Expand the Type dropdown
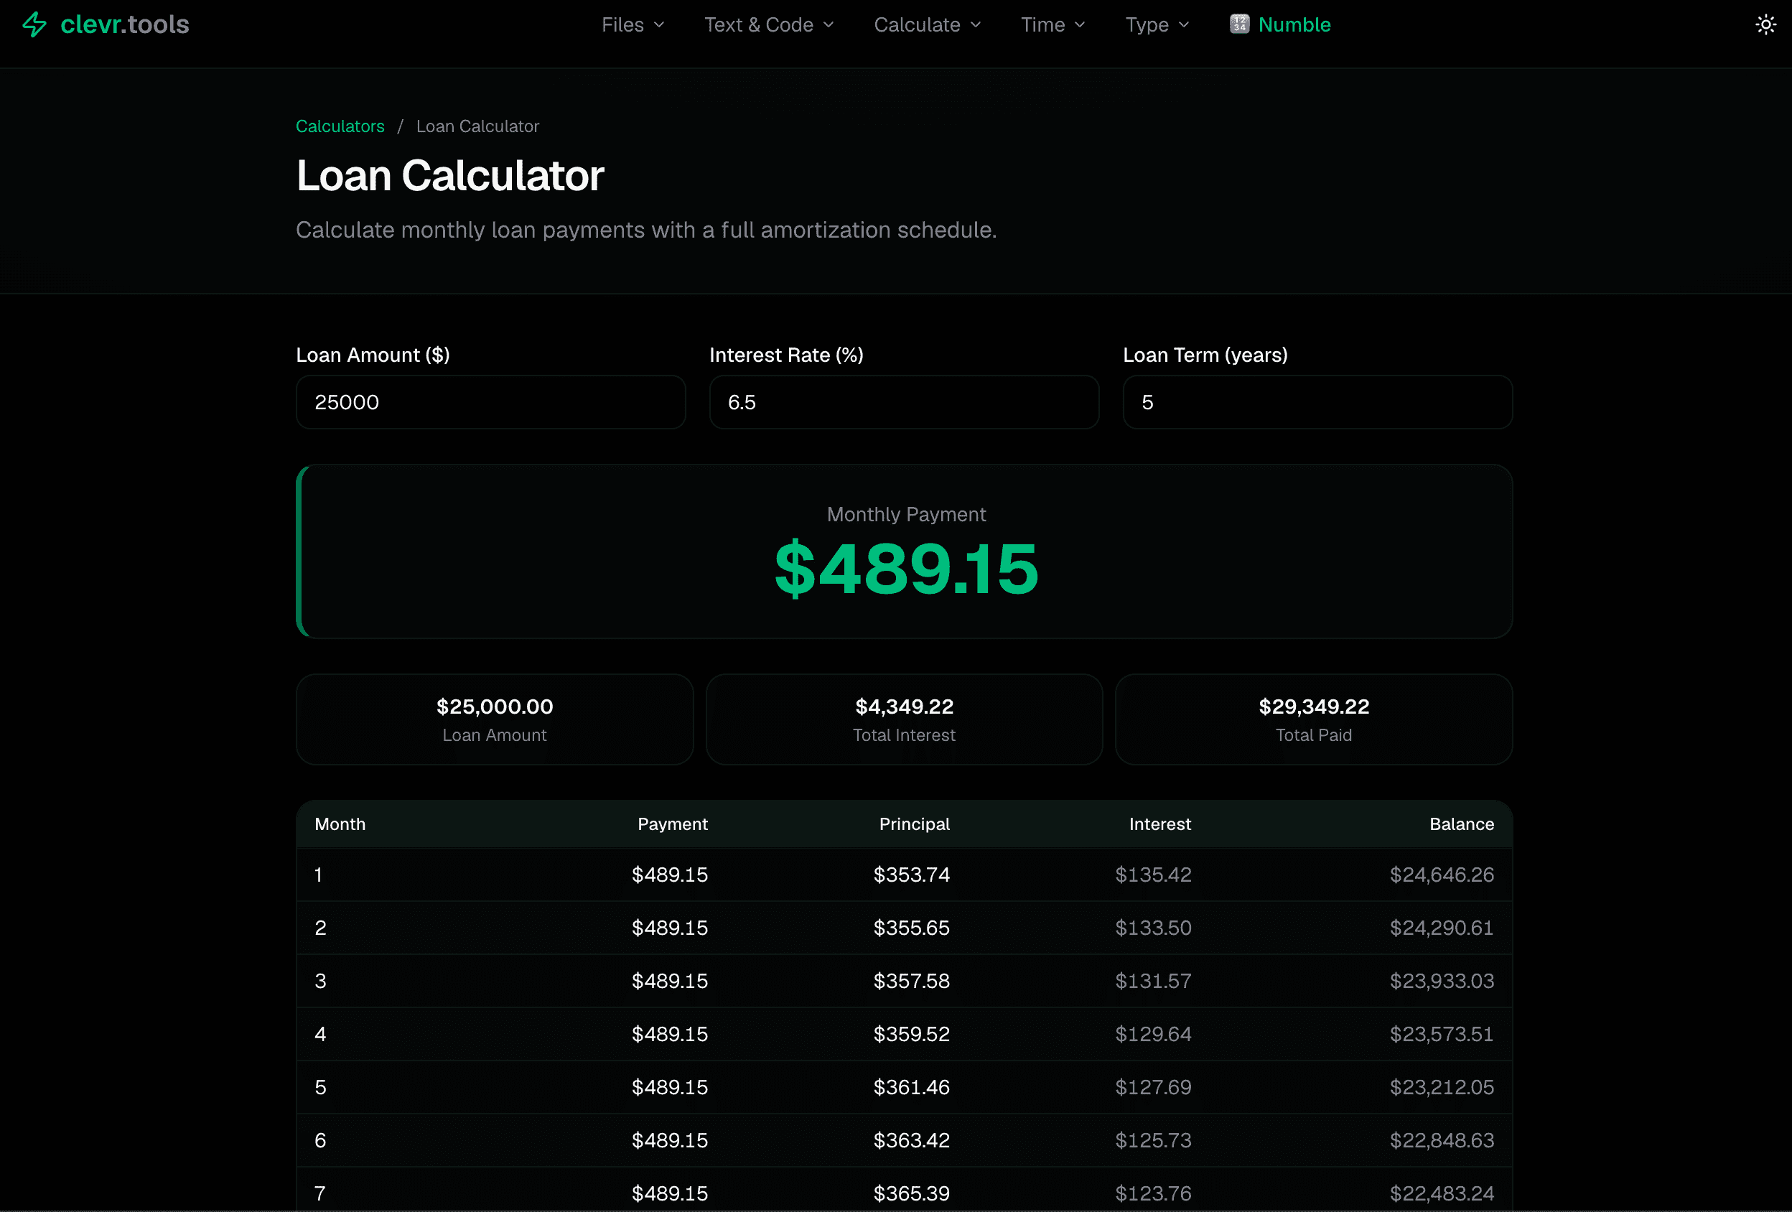Image resolution: width=1792 pixels, height=1212 pixels. pos(1155,24)
